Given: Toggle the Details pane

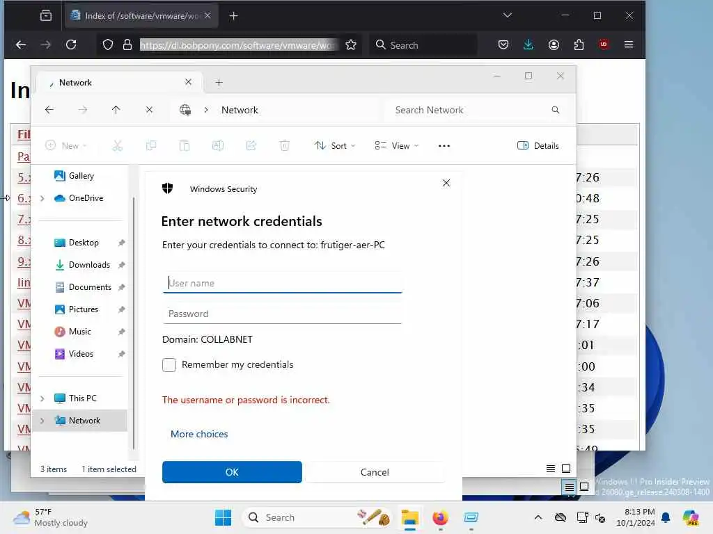Looking at the screenshot, I should pos(538,145).
